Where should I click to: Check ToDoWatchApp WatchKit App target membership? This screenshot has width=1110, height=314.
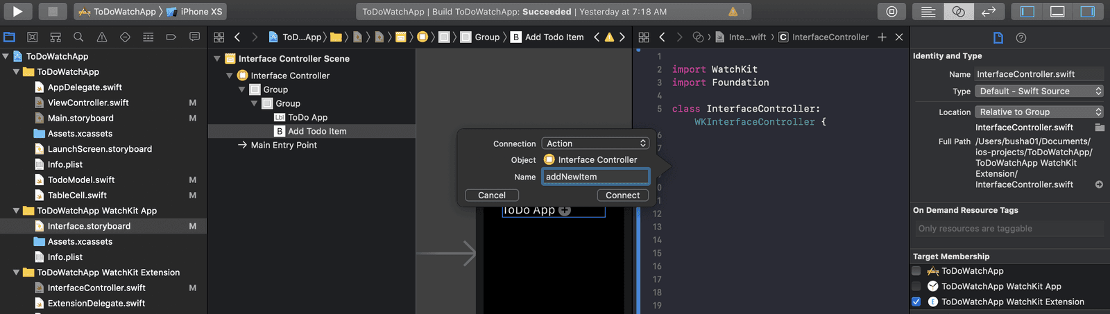click(x=916, y=286)
